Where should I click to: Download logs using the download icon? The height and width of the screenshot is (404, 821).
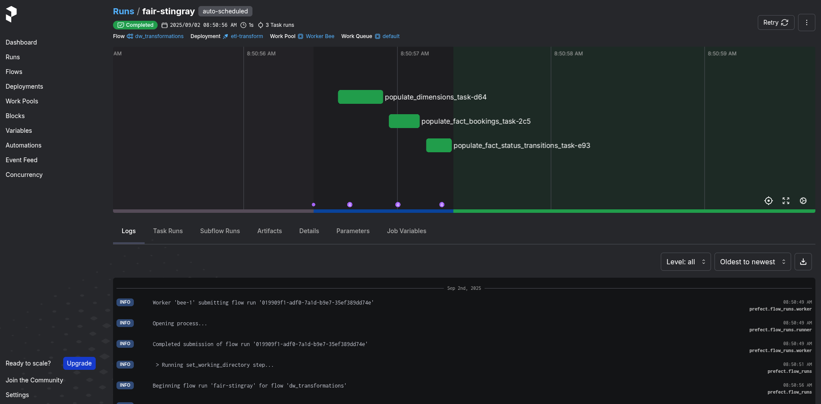pyautogui.click(x=803, y=262)
